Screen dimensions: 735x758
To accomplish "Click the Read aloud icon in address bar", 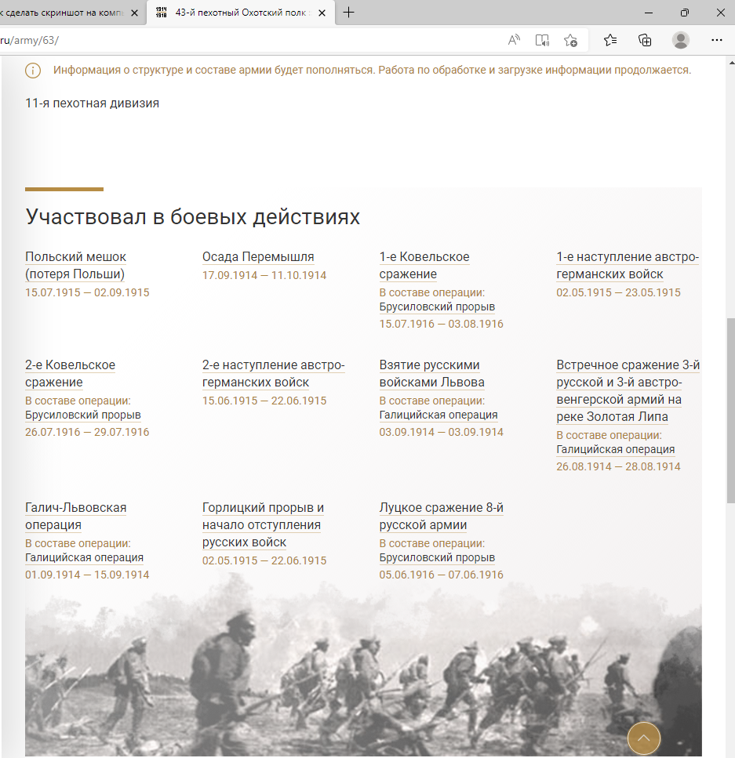I will pyautogui.click(x=515, y=40).
